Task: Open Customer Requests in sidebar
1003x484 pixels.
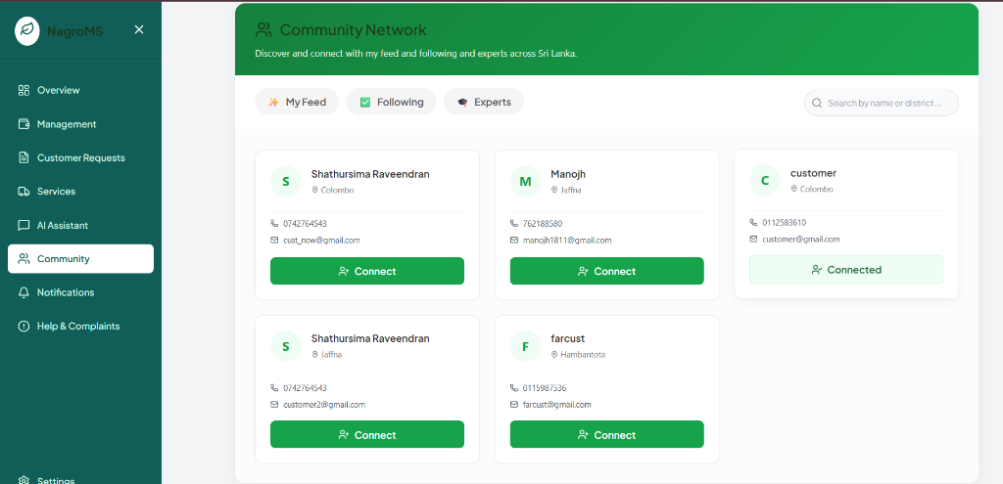Action: coord(80,157)
